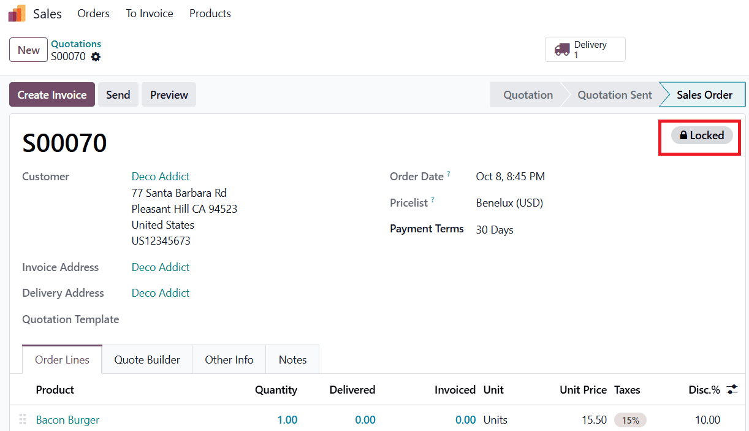Go back via Quotations breadcrumb link
The width and height of the screenshot is (749, 431).
[x=76, y=44]
